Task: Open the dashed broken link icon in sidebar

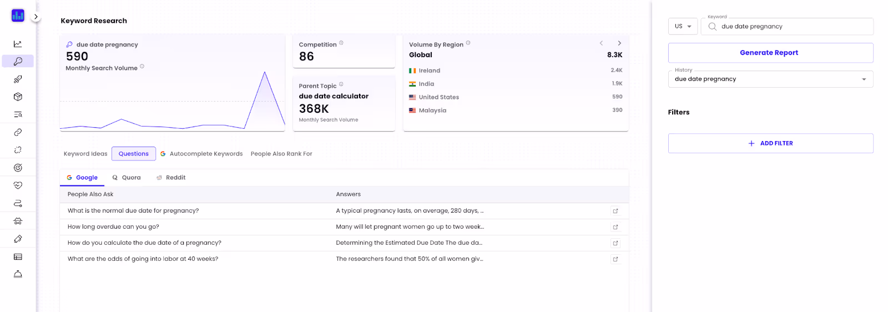Action: tap(18, 150)
